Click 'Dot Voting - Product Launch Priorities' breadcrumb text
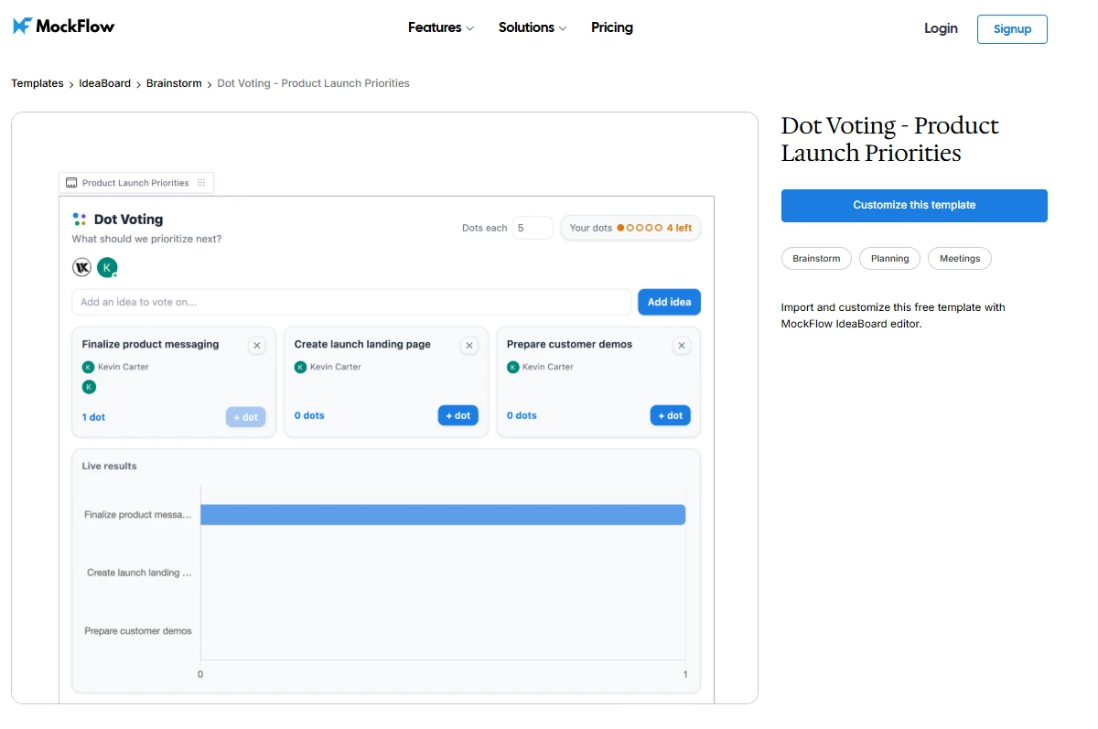 [313, 83]
